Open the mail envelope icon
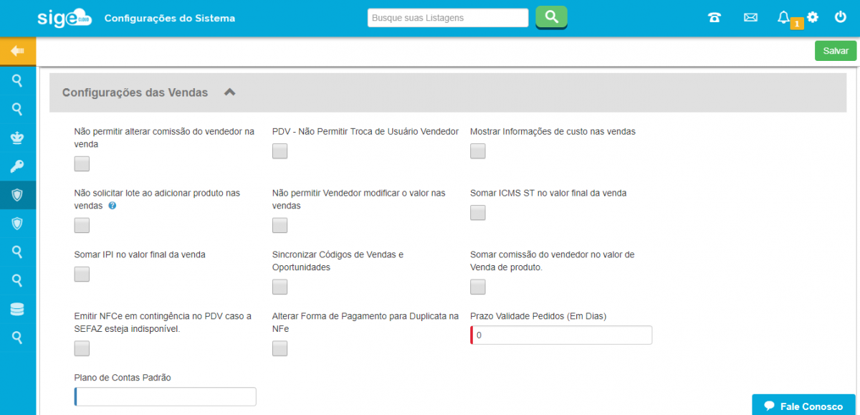Viewport: 860px width, 415px height. coord(750,18)
